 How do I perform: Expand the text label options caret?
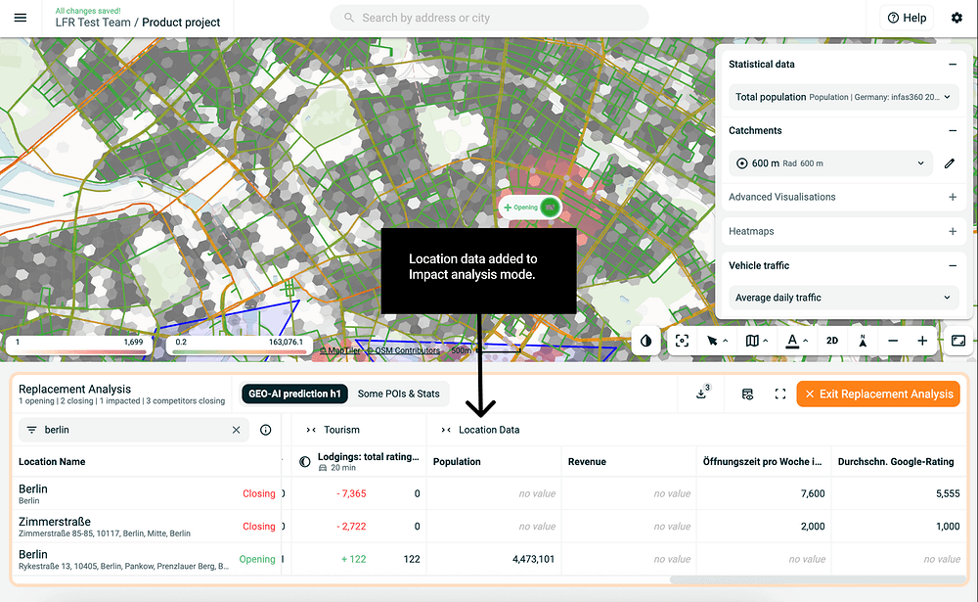coord(805,341)
